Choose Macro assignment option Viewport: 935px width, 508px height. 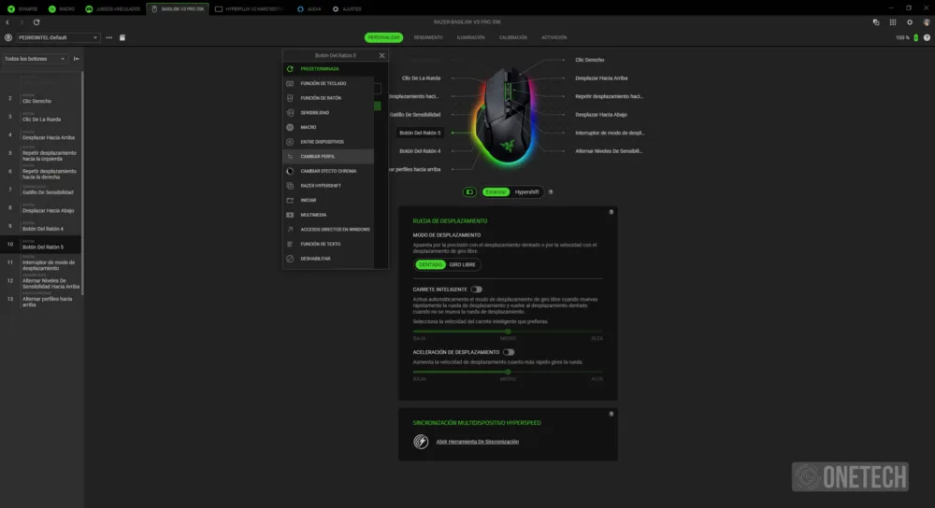(328, 127)
